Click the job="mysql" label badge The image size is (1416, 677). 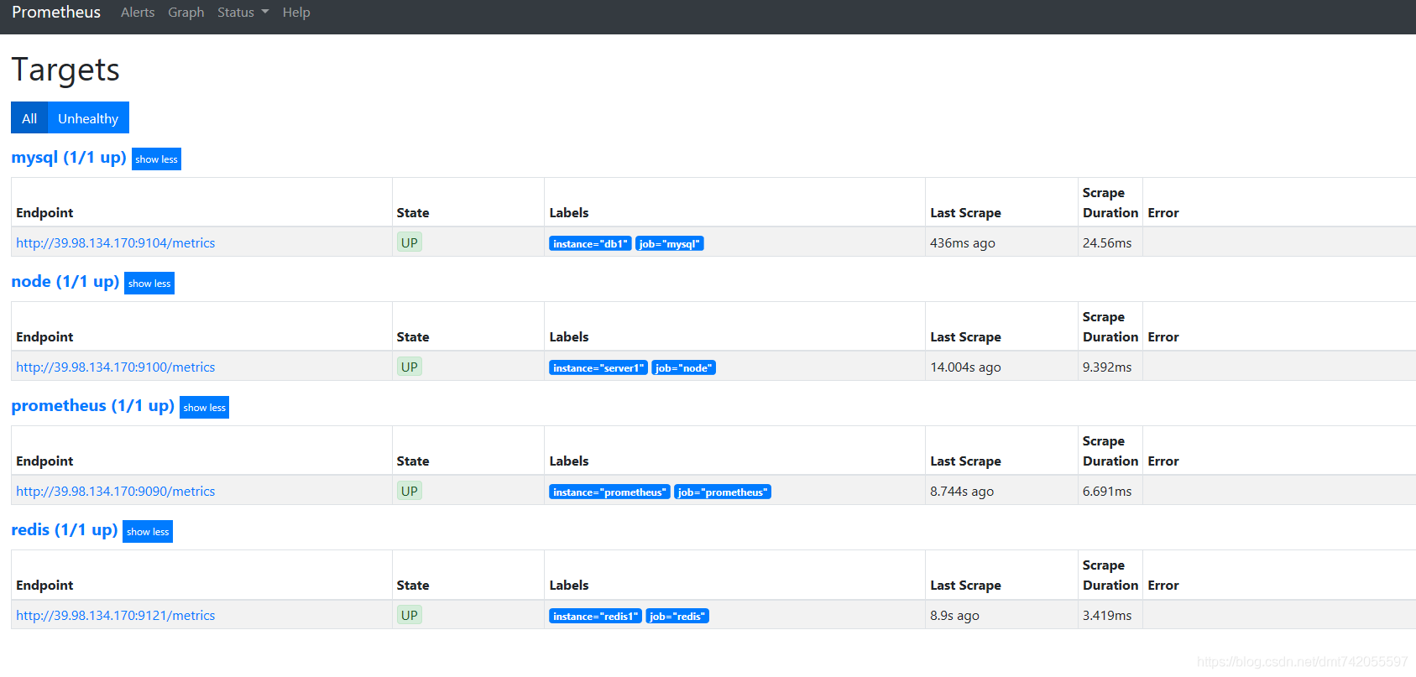pyautogui.click(x=670, y=244)
